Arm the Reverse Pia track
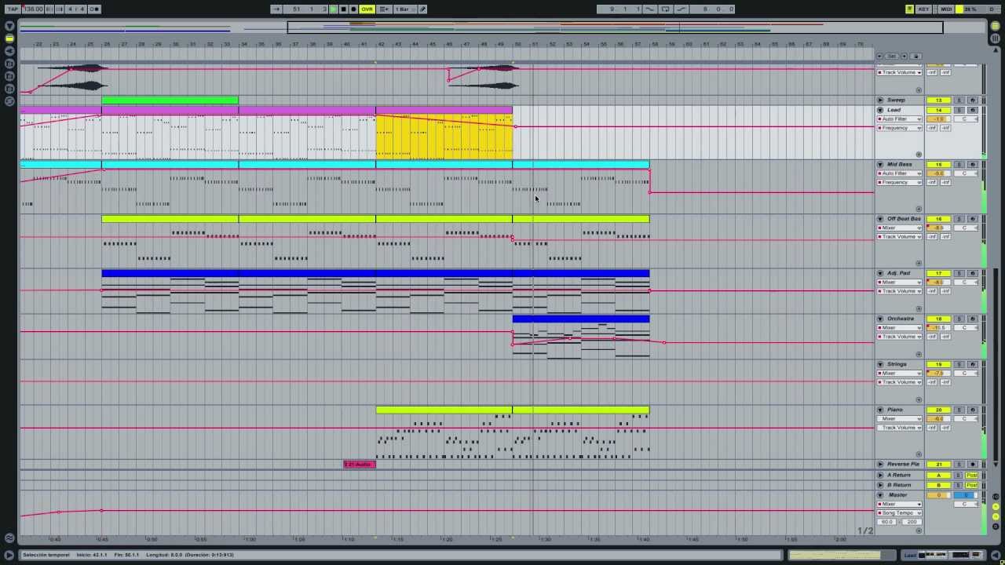The width and height of the screenshot is (1005, 565). (x=972, y=465)
